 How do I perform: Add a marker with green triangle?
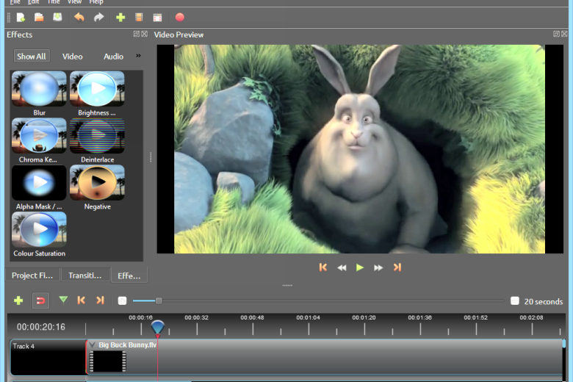[x=63, y=300]
